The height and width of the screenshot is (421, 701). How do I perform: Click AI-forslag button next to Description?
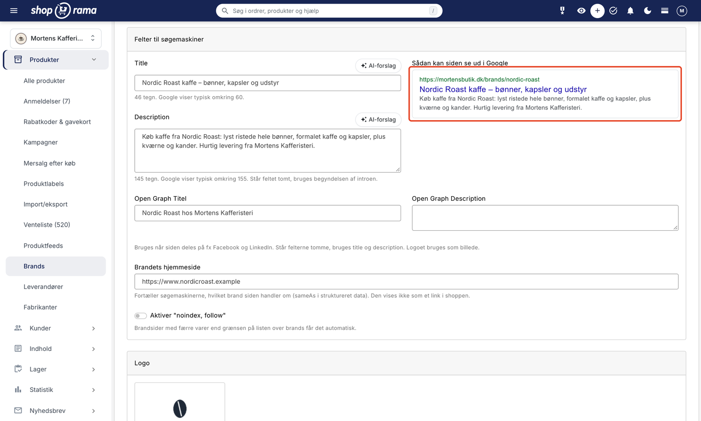coord(378,120)
